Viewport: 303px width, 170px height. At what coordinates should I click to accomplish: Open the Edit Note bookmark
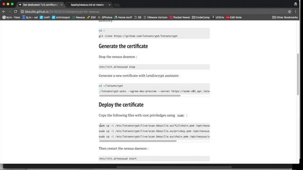[x=234, y=17]
